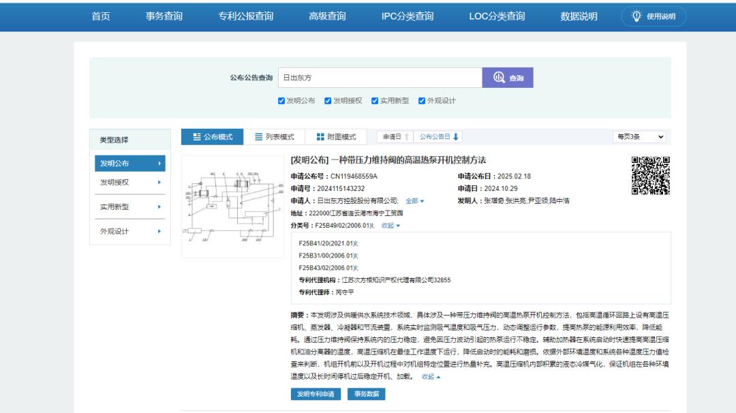Click the patent QR code image

(650, 175)
